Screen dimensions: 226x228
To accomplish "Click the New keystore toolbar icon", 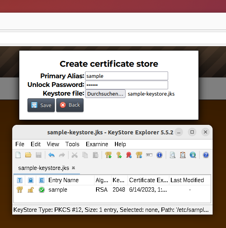I will pos(18,155).
